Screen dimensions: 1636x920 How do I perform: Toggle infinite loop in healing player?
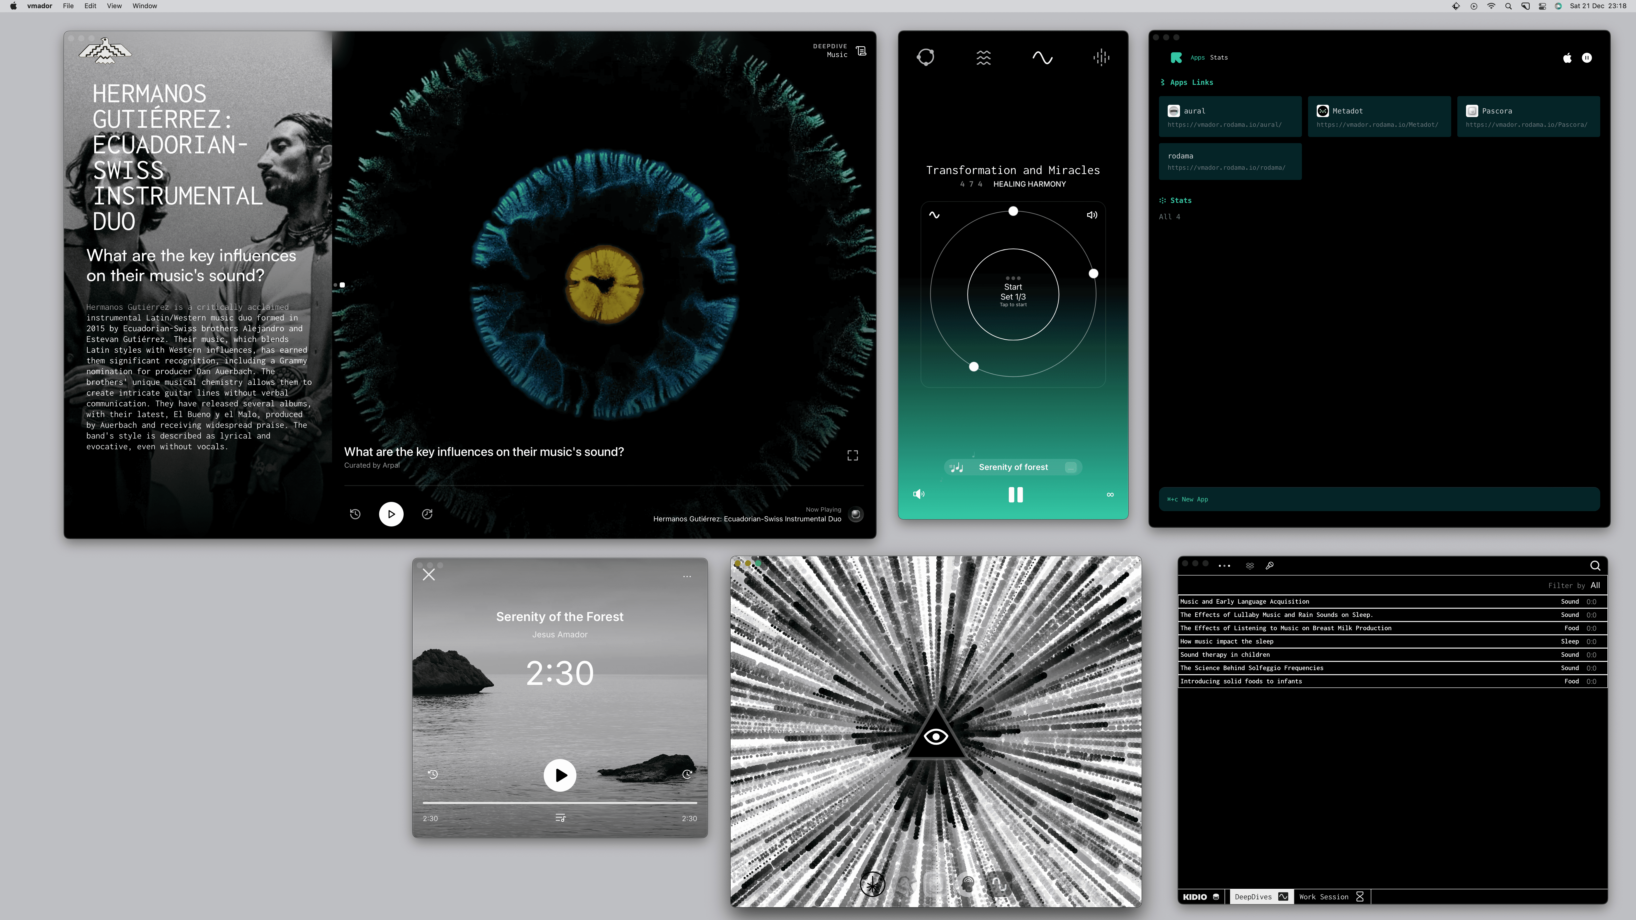click(x=1110, y=494)
